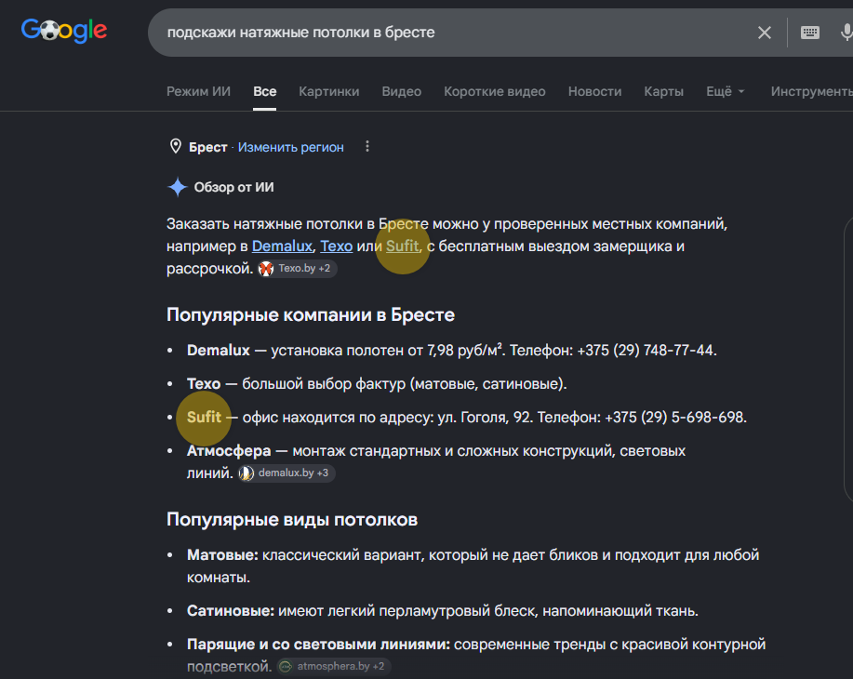The image size is (853, 679).
Task: Click the Google logo
Action: click(x=63, y=31)
